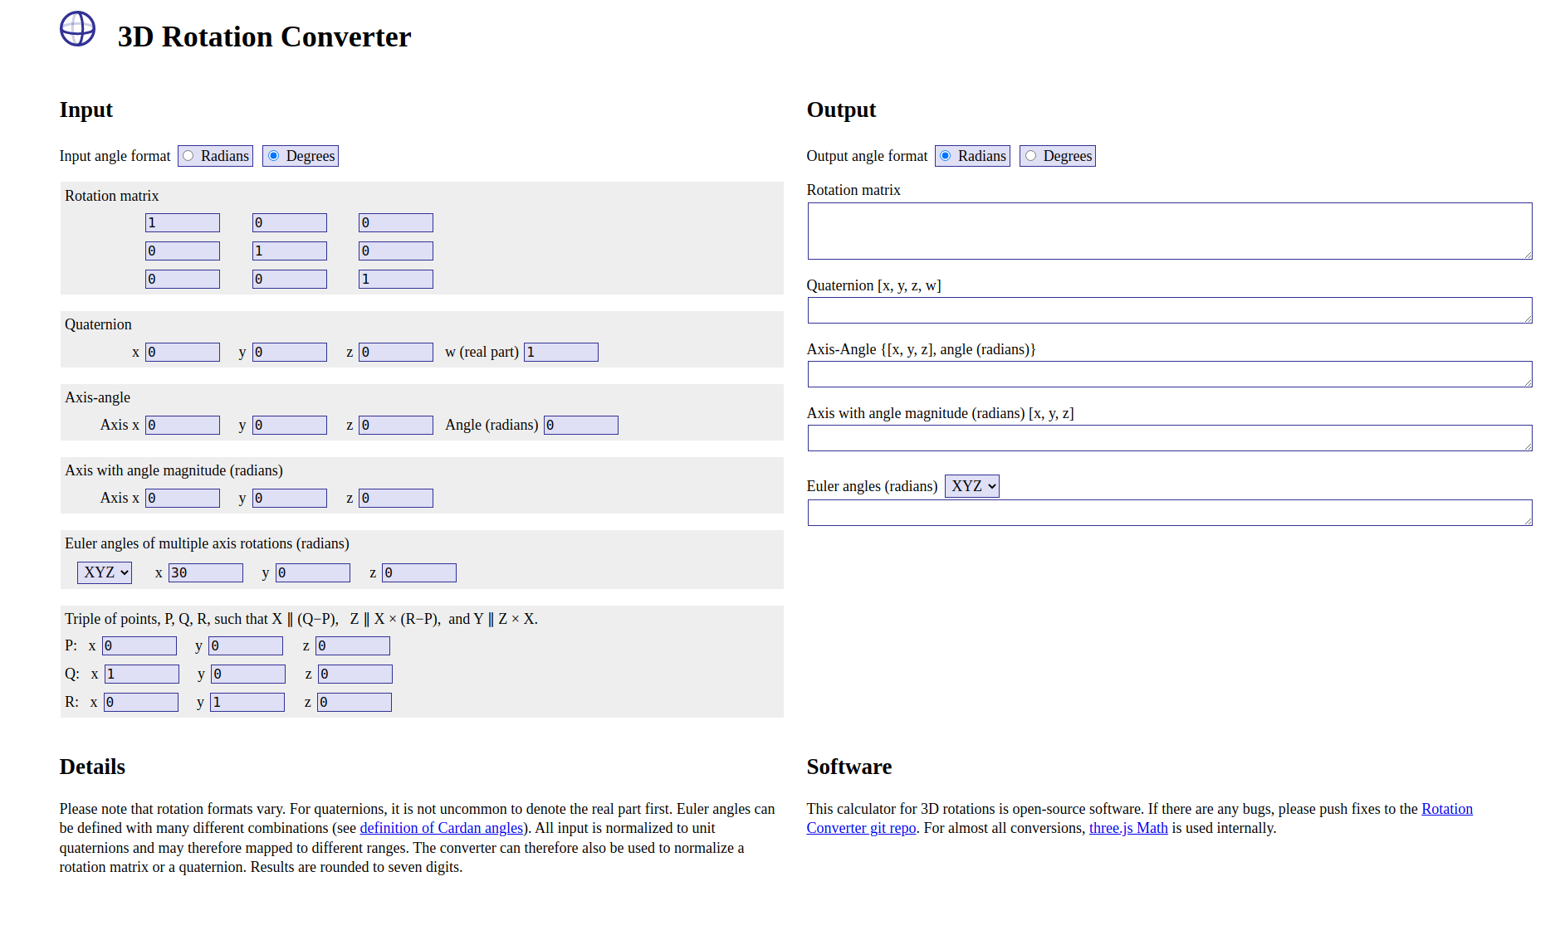Image resolution: width=1565 pixels, height=930 pixels.
Task: Click rotation matrix row 2 column 3 field
Action: point(396,251)
